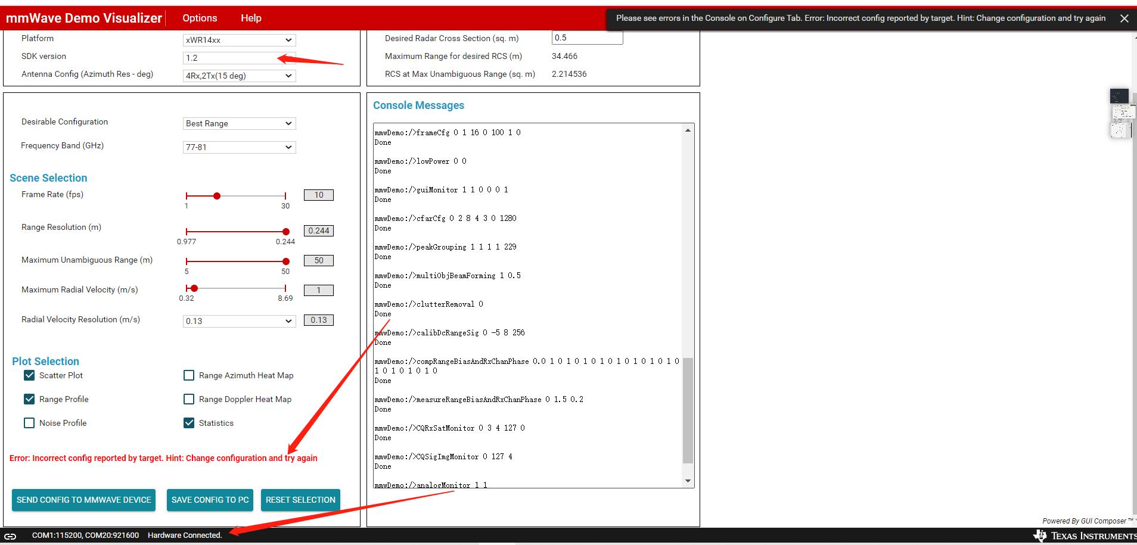Image resolution: width=1137 pixels, height=545 pixels.
Task: Click the console scrollbar thumb
Action: click(688, 410)
